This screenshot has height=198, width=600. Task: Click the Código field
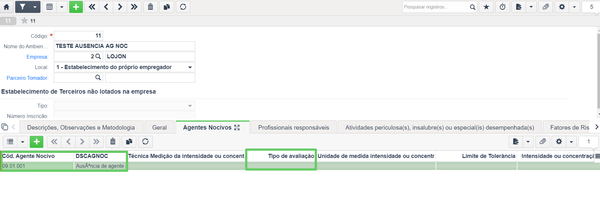pos(78,36)
